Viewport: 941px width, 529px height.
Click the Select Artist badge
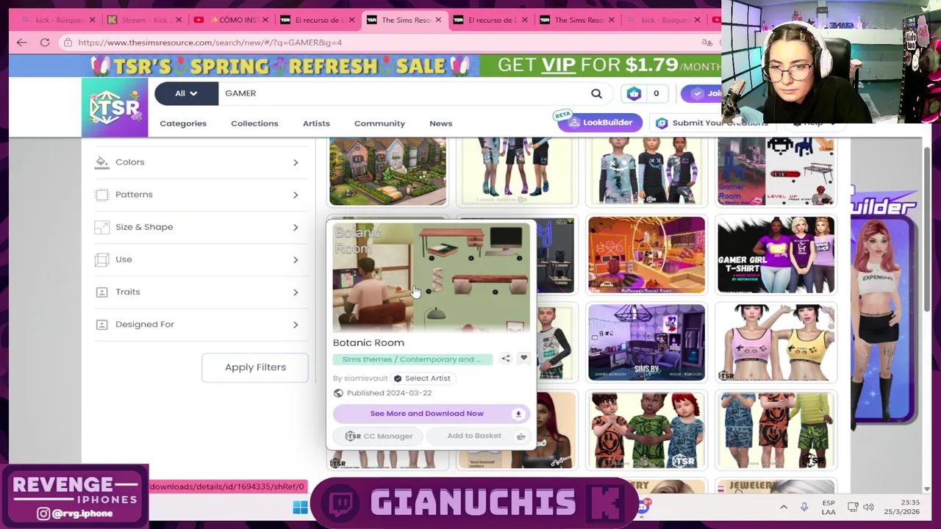422,378
